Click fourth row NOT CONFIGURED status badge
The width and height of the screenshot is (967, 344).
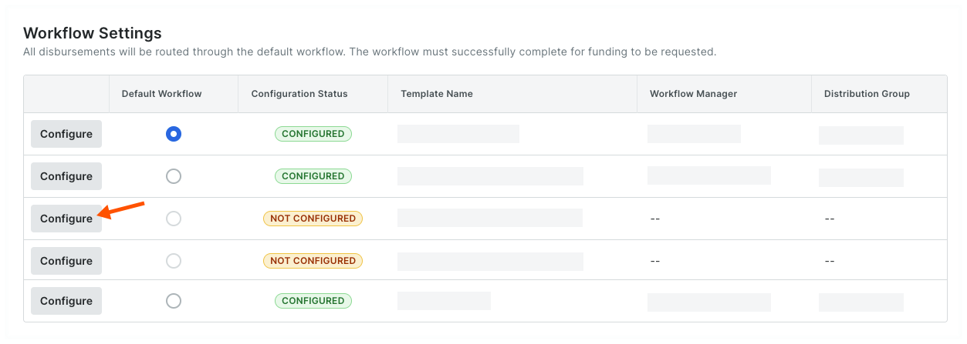tap(313, 261)
